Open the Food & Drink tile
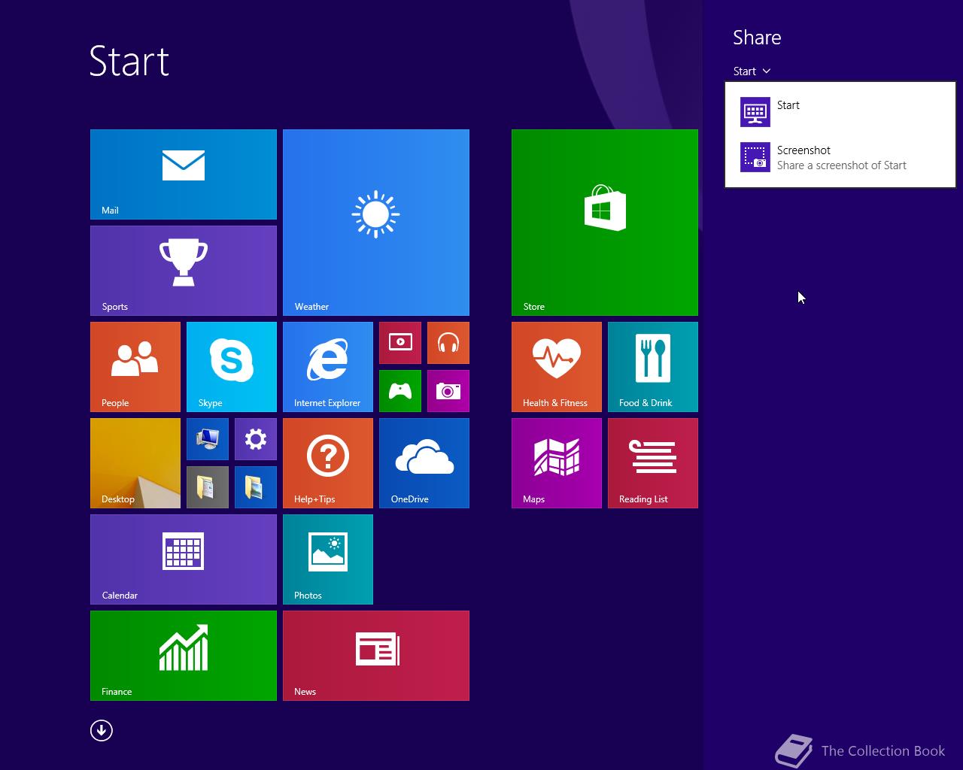The width and height of the screenshot is (963, 770). click(x=653, y=367)
